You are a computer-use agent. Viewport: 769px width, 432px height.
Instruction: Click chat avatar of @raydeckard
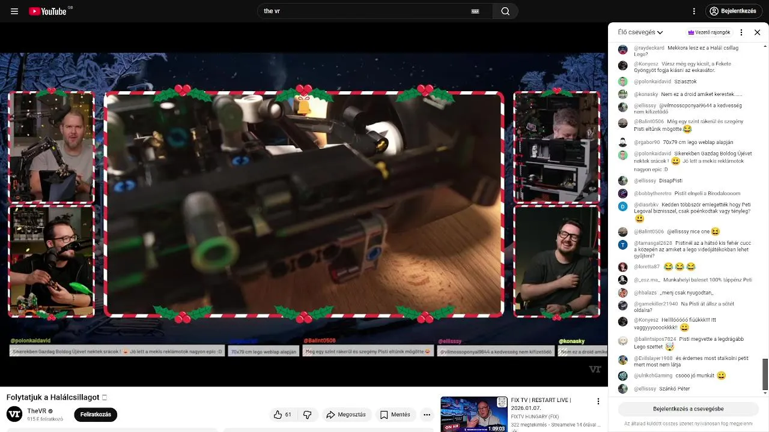[623, 50]
